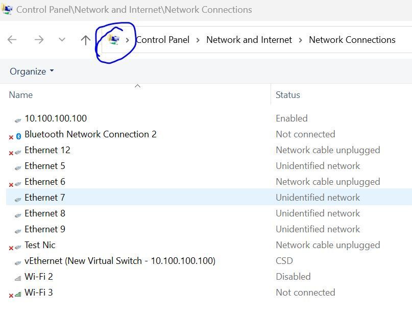Open the recent locations dropdown beside forward arrow

(x=62, y=39)
